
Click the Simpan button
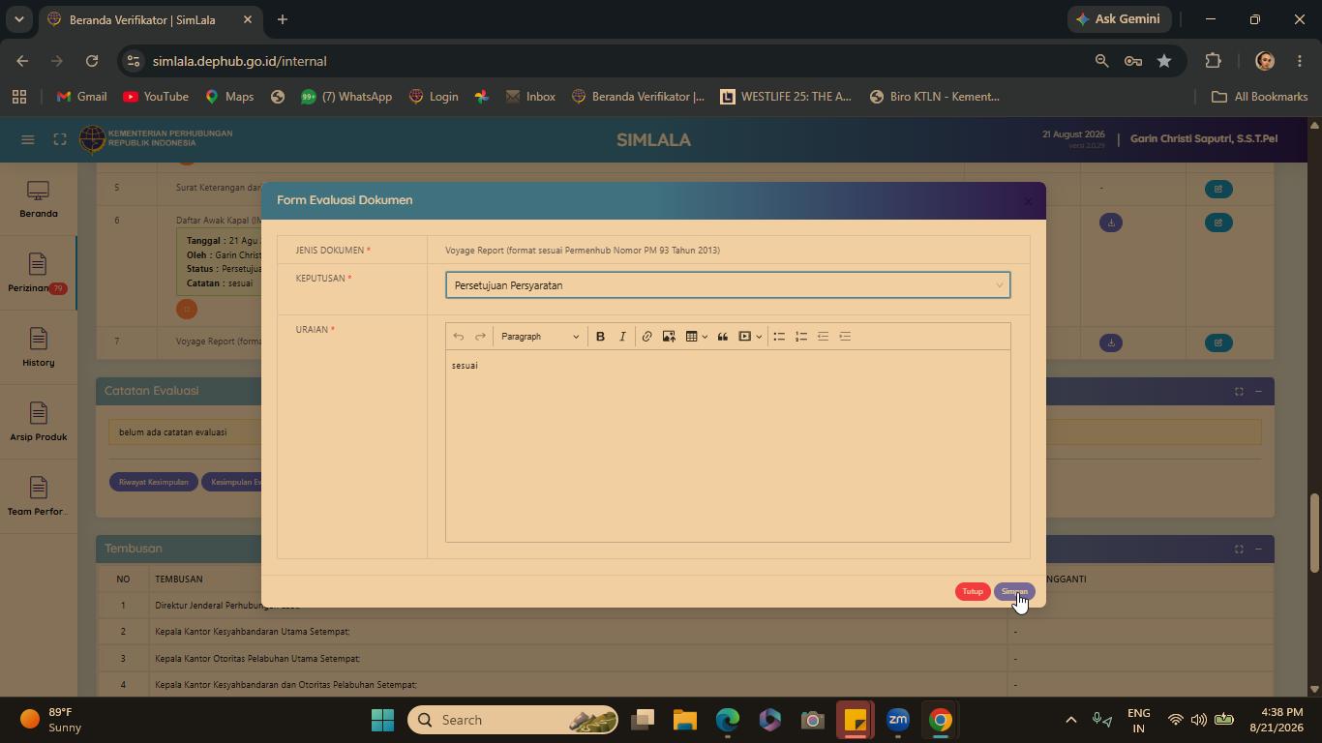[1014, 592]
